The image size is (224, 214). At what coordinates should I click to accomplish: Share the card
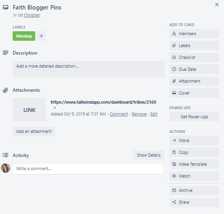tap(194, 202)
